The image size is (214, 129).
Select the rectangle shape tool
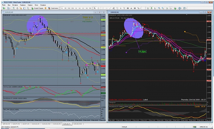click(x=135, y=8)
